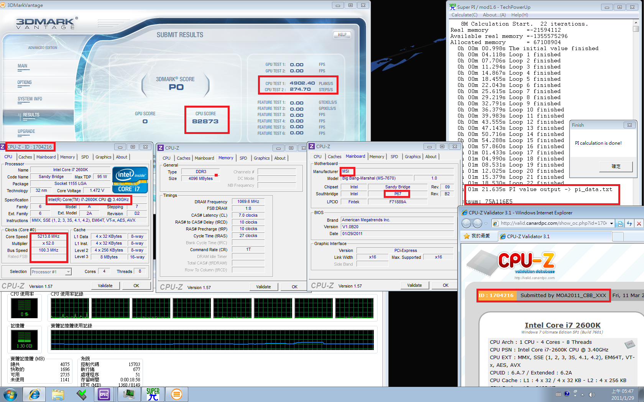Click the volume speaker tray icon
The image size is (644, 402).
[x=591, y=394]
